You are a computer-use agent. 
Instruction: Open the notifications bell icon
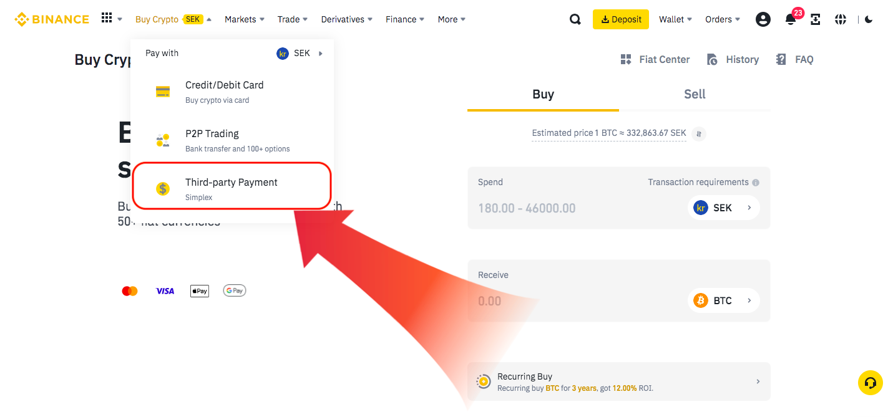[x=791, y=19]
